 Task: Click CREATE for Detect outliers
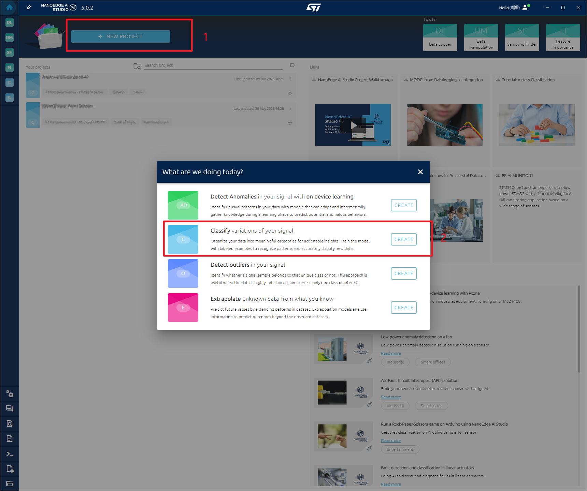tap(404, 273)
